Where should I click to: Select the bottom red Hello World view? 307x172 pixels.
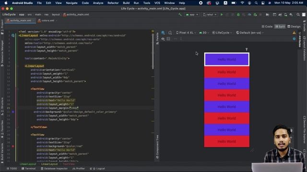point(227,141)
